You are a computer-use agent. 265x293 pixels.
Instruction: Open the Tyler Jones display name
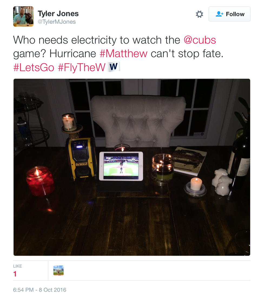click(58, 14)
